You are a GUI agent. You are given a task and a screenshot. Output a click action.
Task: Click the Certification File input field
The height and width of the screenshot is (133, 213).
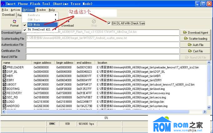point(103,51)
